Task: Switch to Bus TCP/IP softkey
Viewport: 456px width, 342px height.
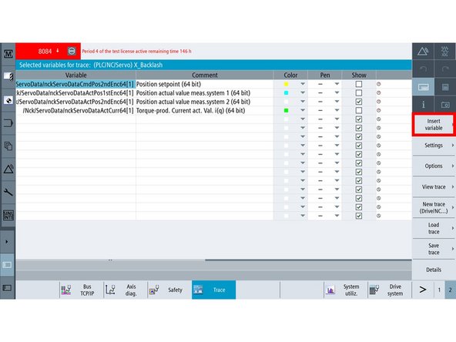Action: coord(82,290)
